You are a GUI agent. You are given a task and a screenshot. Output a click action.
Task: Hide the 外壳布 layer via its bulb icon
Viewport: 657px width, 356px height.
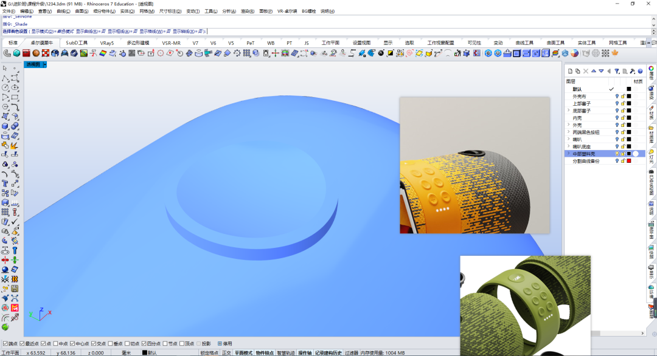click(x=617, y=96)
